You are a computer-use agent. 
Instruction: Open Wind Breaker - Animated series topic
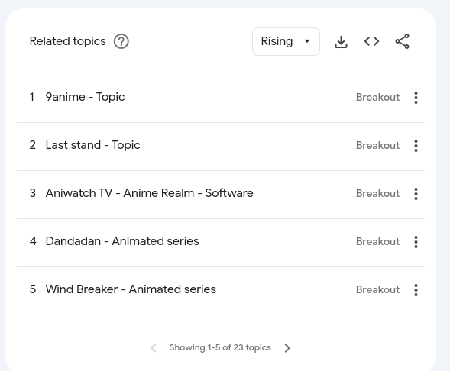coord(131,289)
